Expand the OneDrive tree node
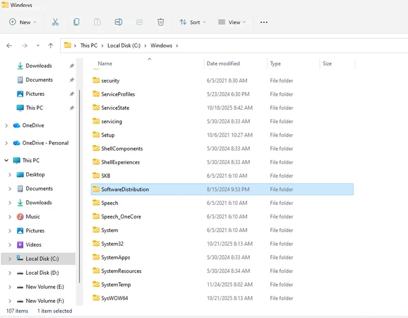 pyautogui.click(x=6, y=125)
